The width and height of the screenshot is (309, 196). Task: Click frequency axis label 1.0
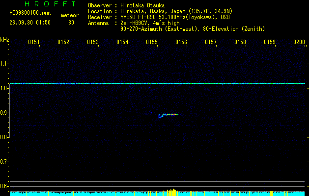[x=4, y=88]
